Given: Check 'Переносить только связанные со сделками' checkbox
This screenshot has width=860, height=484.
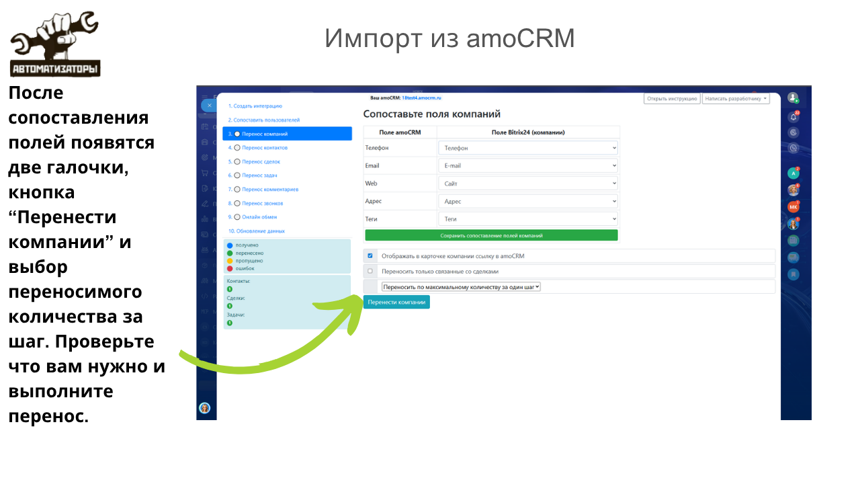Looking at the screenshot, I should [370, 271].
